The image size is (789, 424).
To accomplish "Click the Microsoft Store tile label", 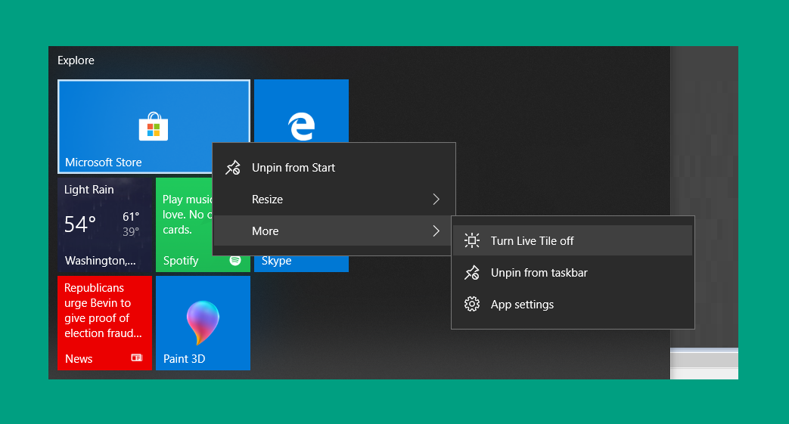I will click(103, 162).
